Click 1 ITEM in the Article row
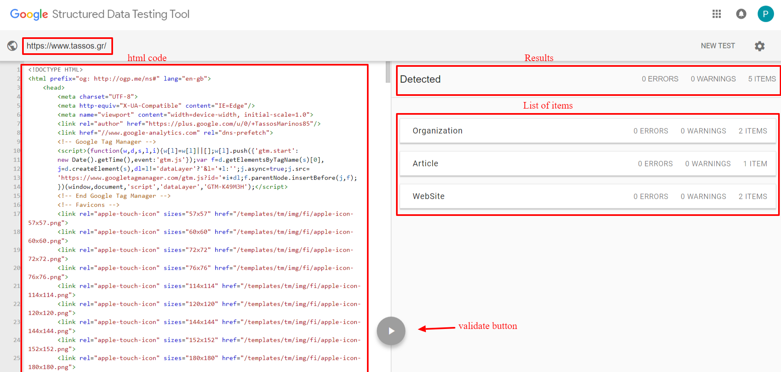781x372 pixels. click(755, 164)
